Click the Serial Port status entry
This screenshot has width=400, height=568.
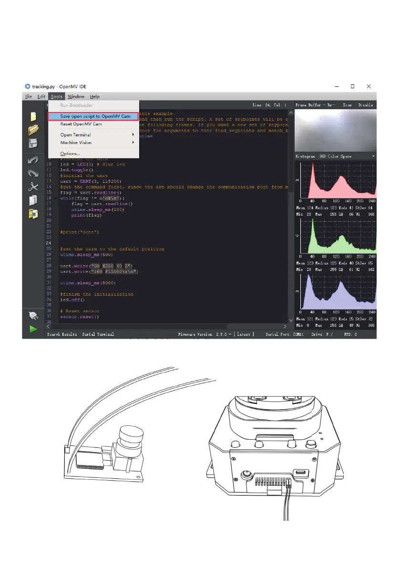click(x=285, y=334)
